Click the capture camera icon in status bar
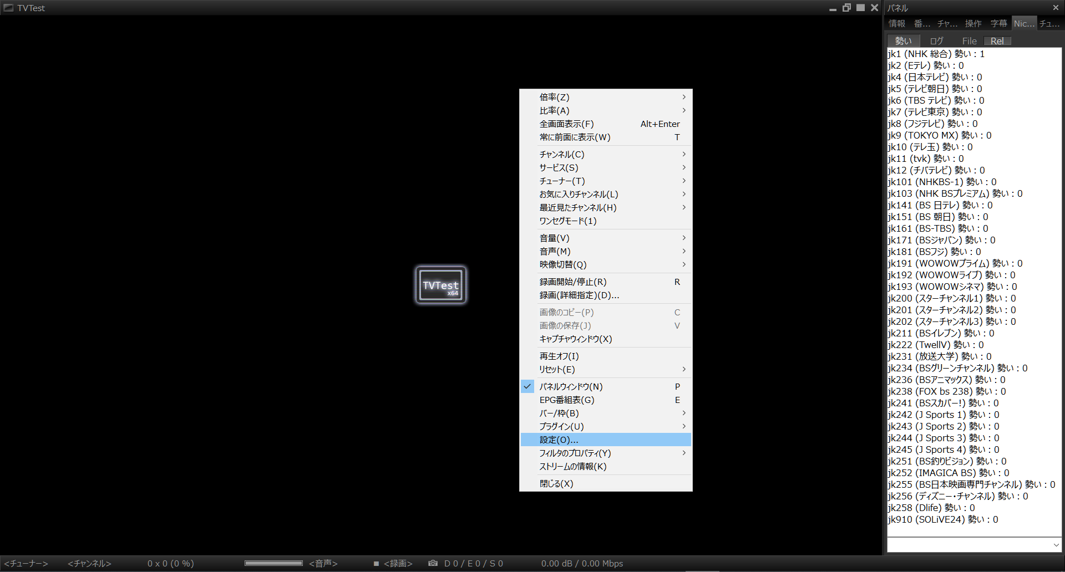 (433, 563)
